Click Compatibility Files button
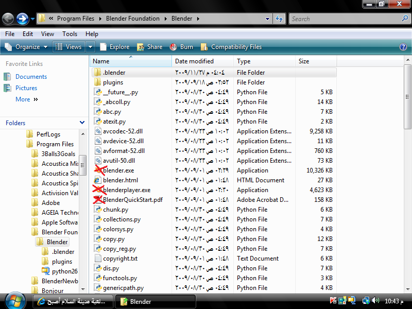 click(231, 47)
